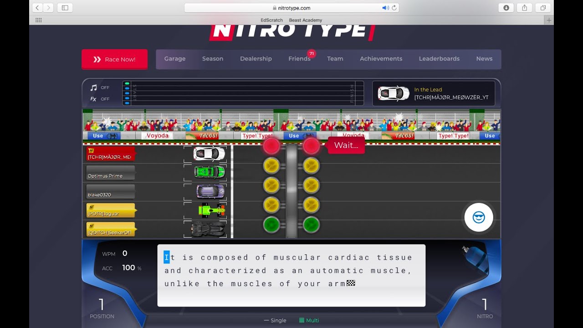Click the In the Lead car thumbnail
Viewport: 583px width, 328px height.
[394, 93]
